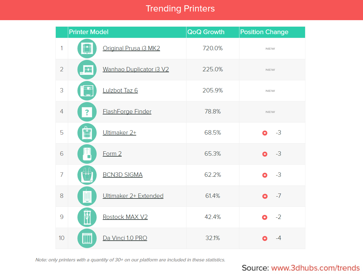Click the Wanhao Duplicator i3 V2 printer icon
363x276 pixels.
(x=87, y=69)
